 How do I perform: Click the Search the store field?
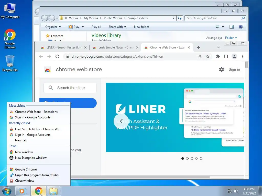[70, 88]
